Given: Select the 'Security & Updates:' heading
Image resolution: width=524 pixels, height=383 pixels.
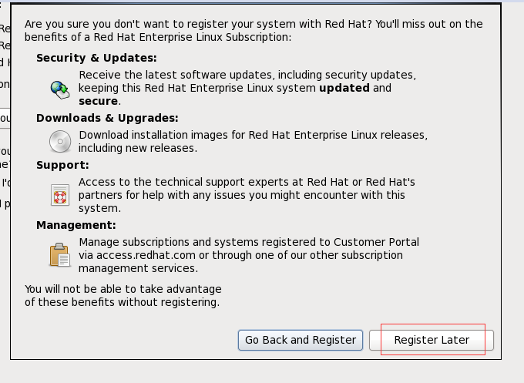Looking at the screenshot, I should tap(96, 58).
